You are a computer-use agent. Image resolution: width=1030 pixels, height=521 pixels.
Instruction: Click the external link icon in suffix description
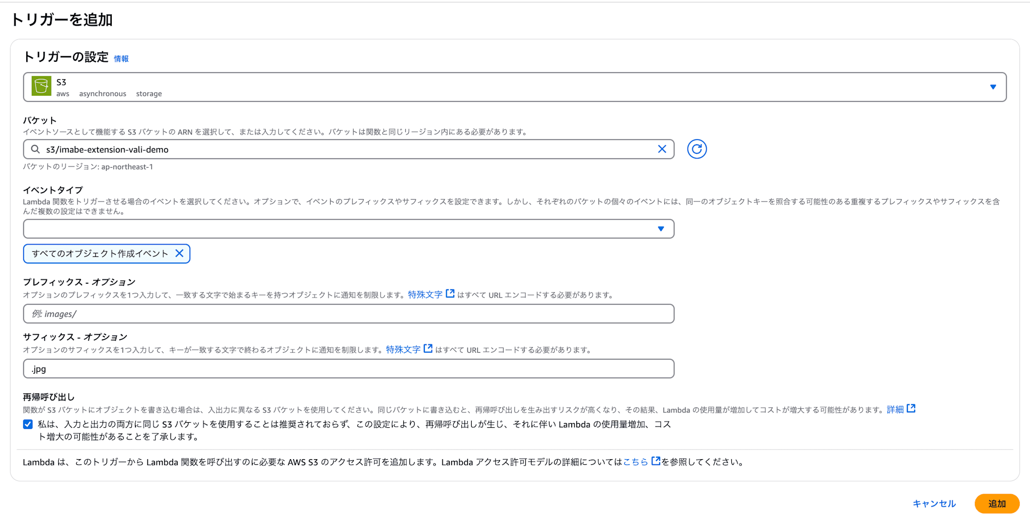click(x=428, y=349)
